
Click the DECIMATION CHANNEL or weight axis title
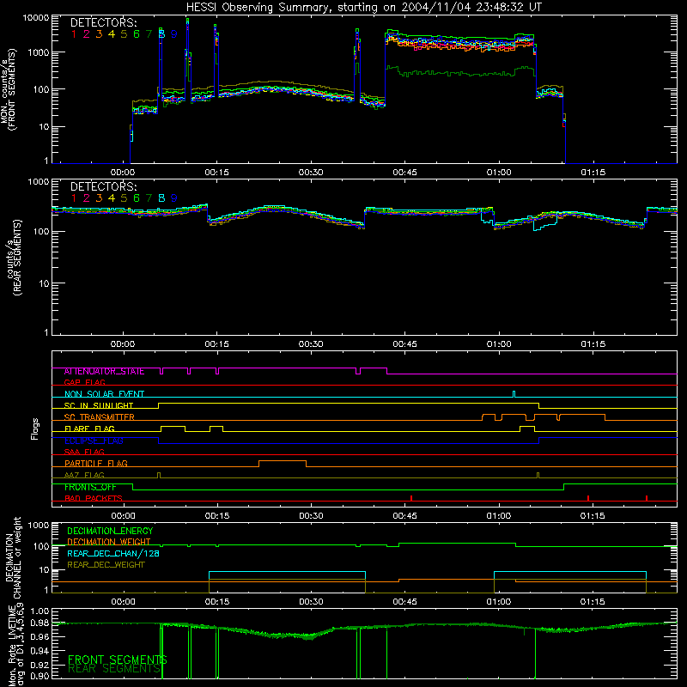[x=12, y=557]
